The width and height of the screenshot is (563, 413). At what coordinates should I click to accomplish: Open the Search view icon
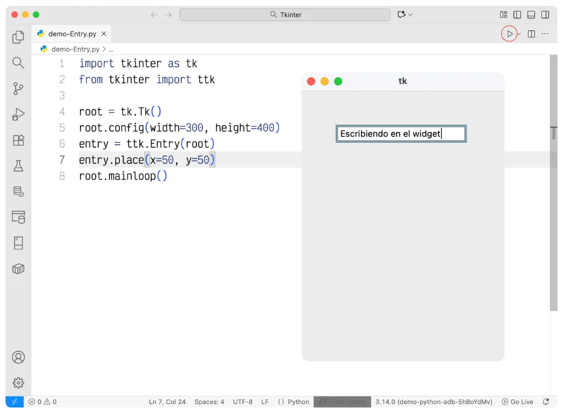tap(18, 63)
